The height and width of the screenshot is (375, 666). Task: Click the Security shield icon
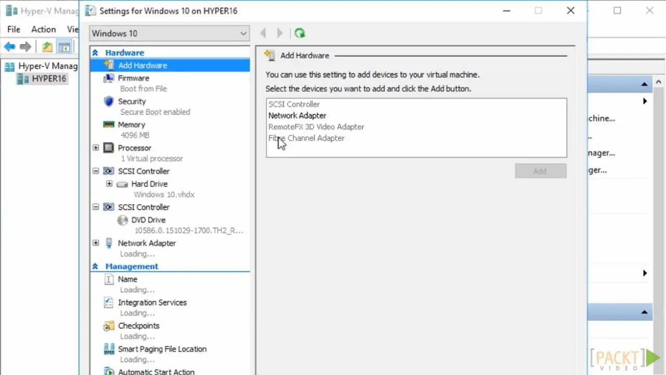click(109, 102)
